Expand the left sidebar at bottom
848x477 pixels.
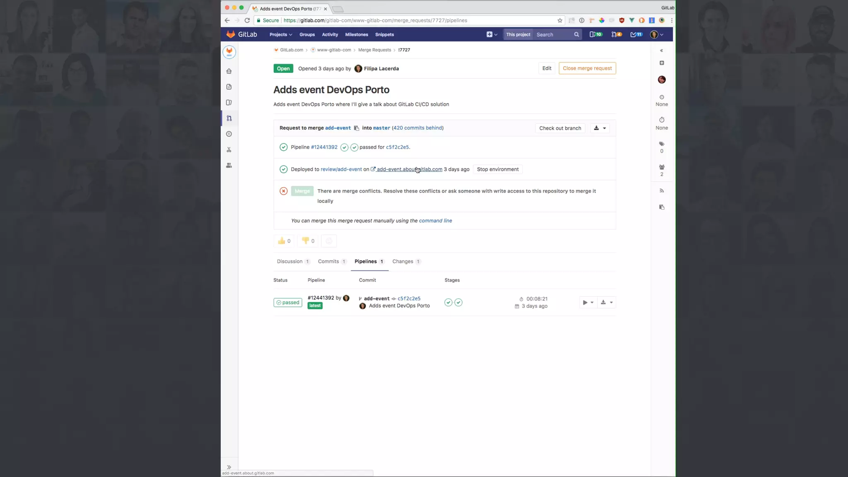(x=229, y=467)
